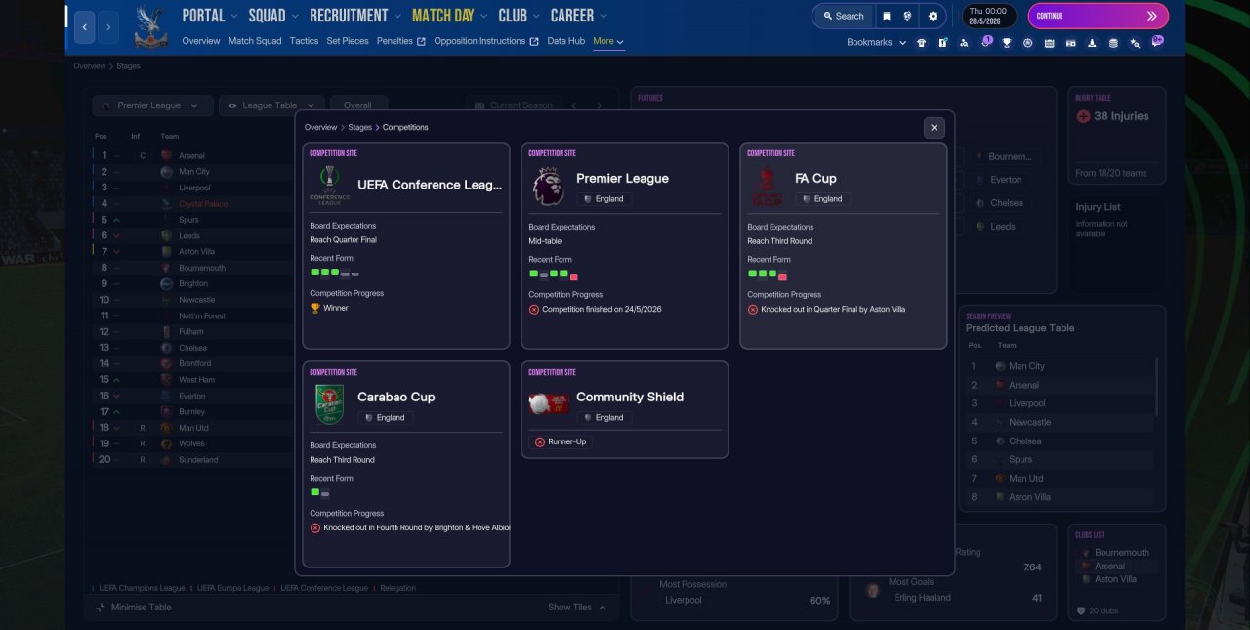Click the Overall filter button

pos(358,105)
